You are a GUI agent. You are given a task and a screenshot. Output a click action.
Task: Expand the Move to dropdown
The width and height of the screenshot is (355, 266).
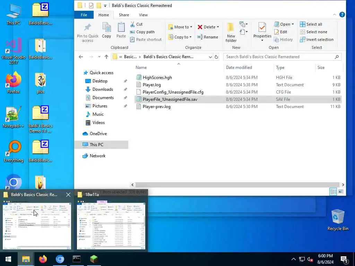191,27
